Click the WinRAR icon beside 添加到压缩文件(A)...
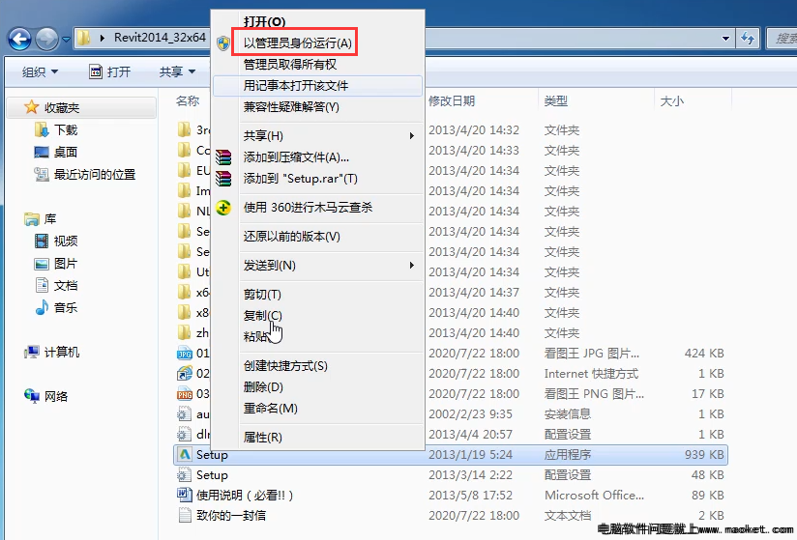 tap(223, 157)
